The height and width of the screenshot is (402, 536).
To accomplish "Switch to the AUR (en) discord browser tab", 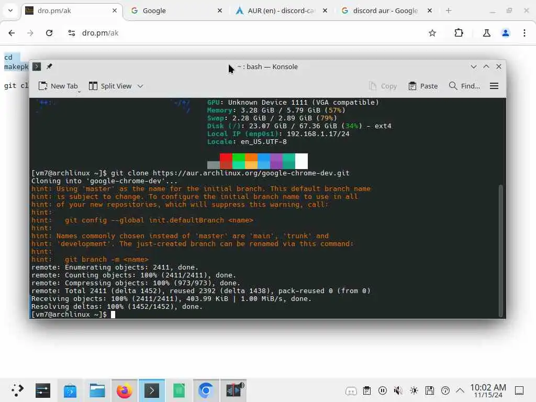I will pos(282,10).
